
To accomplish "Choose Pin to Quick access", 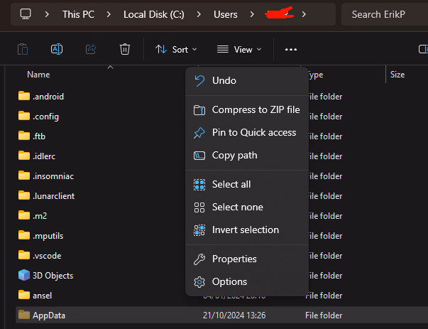I will [253, 132].
